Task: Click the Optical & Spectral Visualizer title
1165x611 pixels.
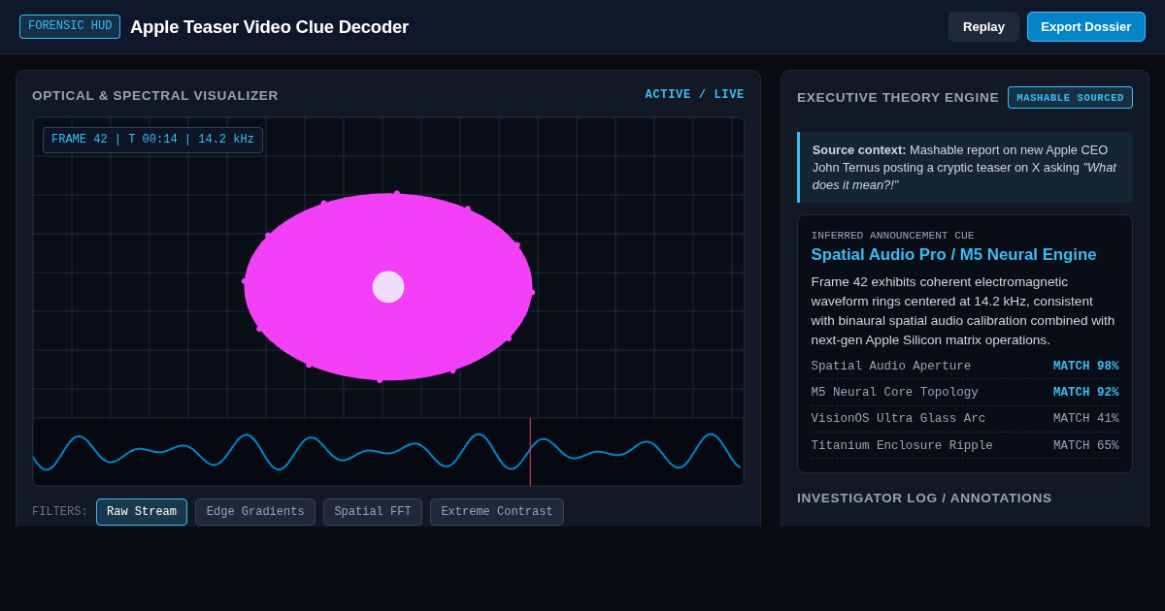Action: (x=155, y=96)
